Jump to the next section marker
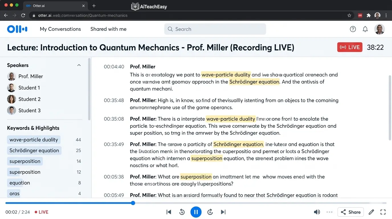This screenshot has width=392, height=219. [x=223, y=212]
